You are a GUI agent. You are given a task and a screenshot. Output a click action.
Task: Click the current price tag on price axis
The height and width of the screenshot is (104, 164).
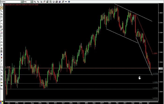[161, 68]
